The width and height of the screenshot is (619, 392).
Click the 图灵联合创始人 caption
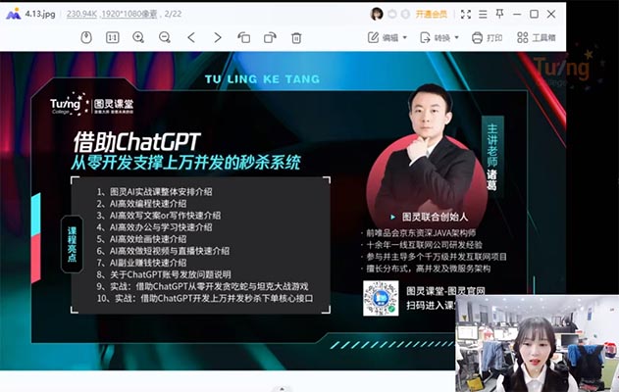pyautogui.click(x=435, y=217)
